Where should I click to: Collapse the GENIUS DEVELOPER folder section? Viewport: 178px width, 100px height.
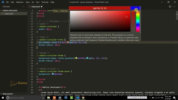(10, 11)
